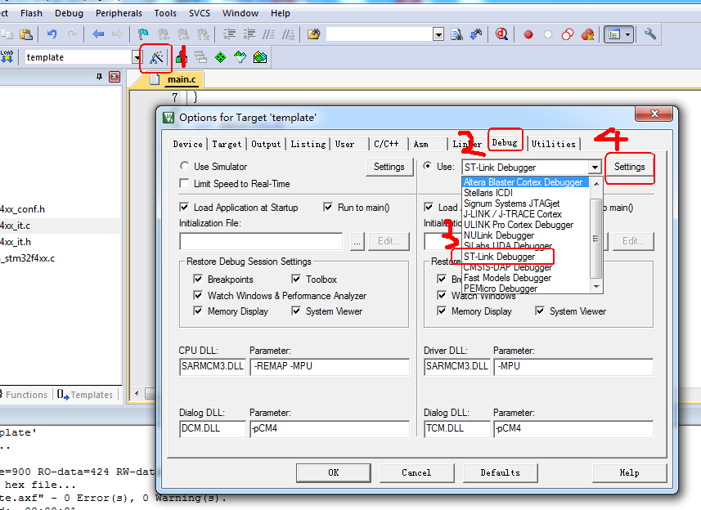The image size is (701, 510).
Task: Open batch build multi-project icon
Action: [x=200, y=57]
